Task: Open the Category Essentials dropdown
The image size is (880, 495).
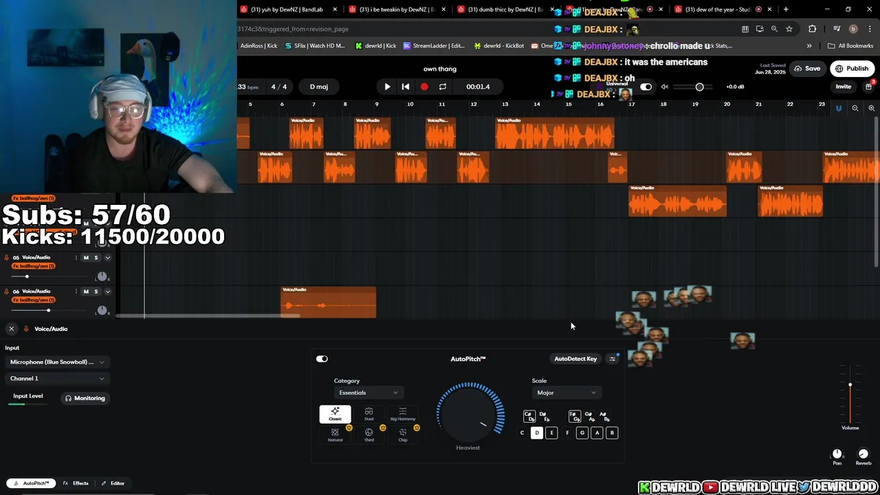Action: click(x=368, y=393)
